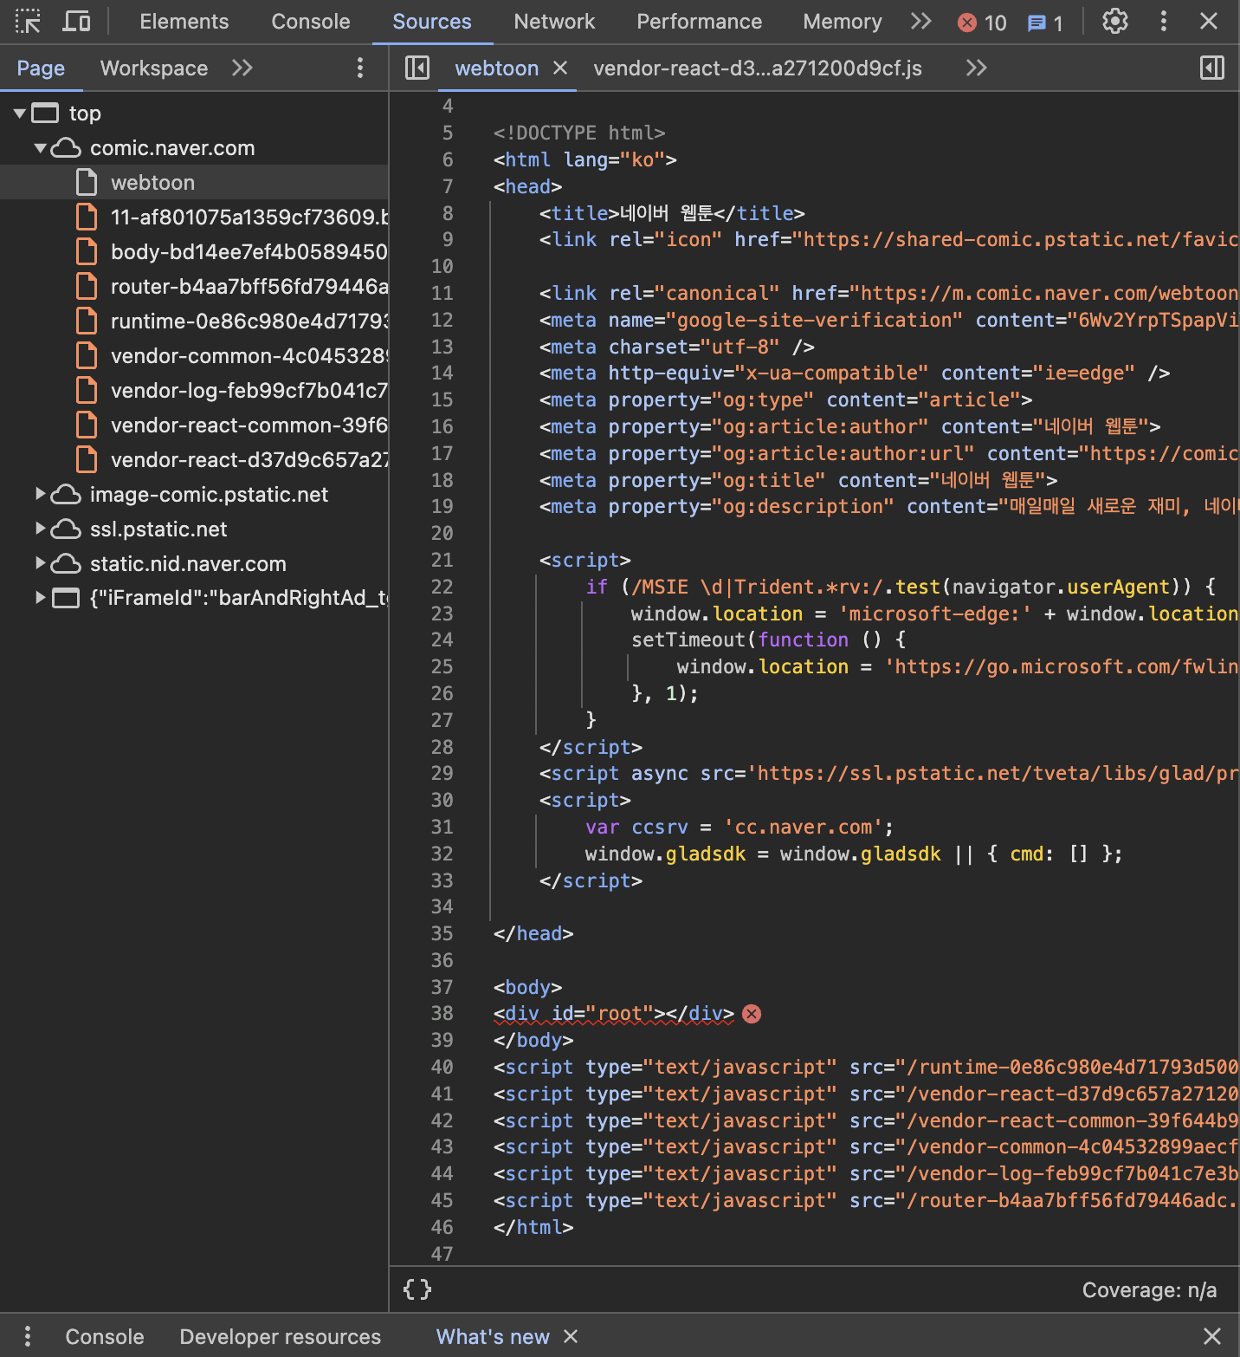
Task: Click line number 31 in the gutter
Action: 442,827
